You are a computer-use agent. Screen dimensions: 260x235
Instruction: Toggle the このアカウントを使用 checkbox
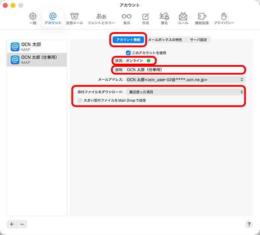click(128, 53)
